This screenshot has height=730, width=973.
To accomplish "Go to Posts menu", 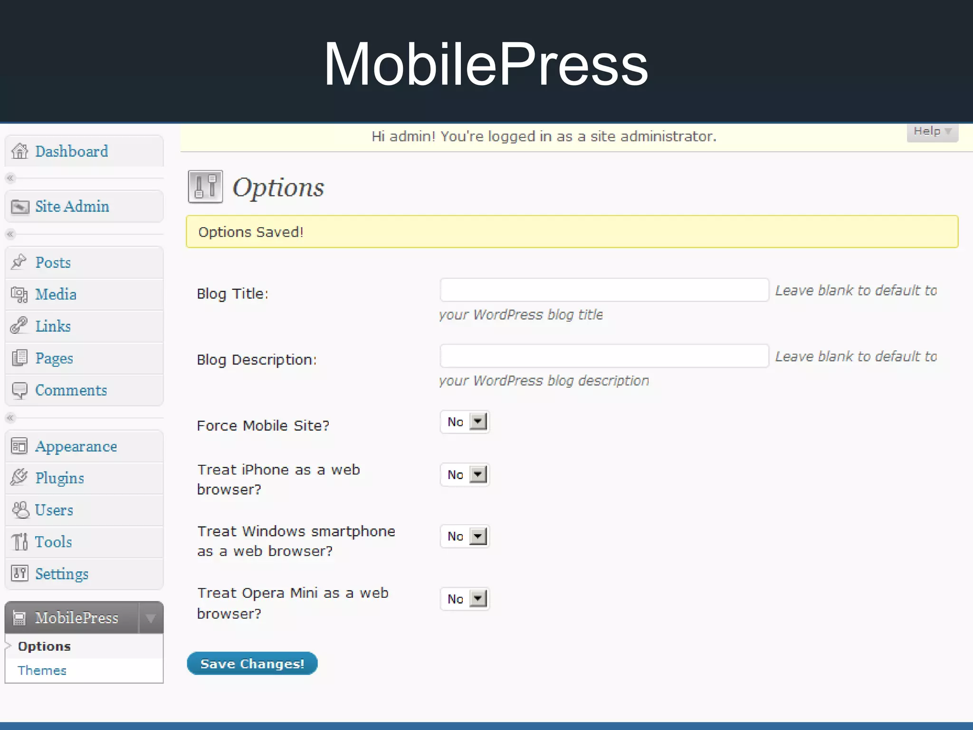I will click(x=84, y=262).
